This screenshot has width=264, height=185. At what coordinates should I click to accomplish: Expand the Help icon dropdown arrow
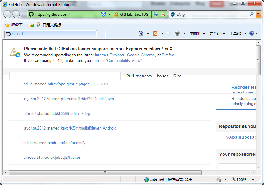pyautogui.click(x=257, y=34)
